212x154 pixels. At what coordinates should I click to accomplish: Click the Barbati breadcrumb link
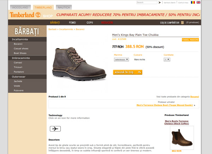tap(52, 29)
